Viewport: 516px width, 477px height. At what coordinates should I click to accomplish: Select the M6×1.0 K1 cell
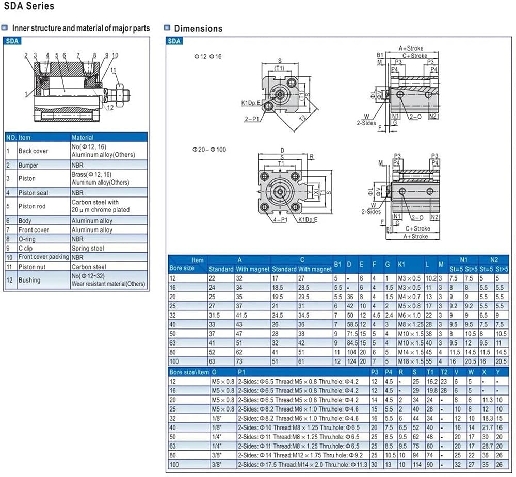tap(409, 315)
